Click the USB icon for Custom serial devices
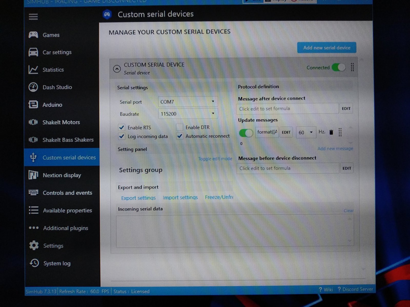Viewport: 410px width, 307px height. tap(33, 157)
